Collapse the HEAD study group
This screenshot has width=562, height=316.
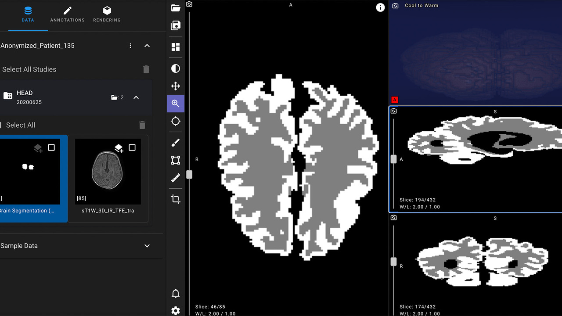point(136,97)
